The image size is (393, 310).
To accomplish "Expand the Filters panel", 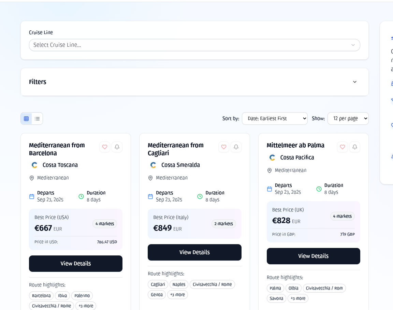I will 194,82.
